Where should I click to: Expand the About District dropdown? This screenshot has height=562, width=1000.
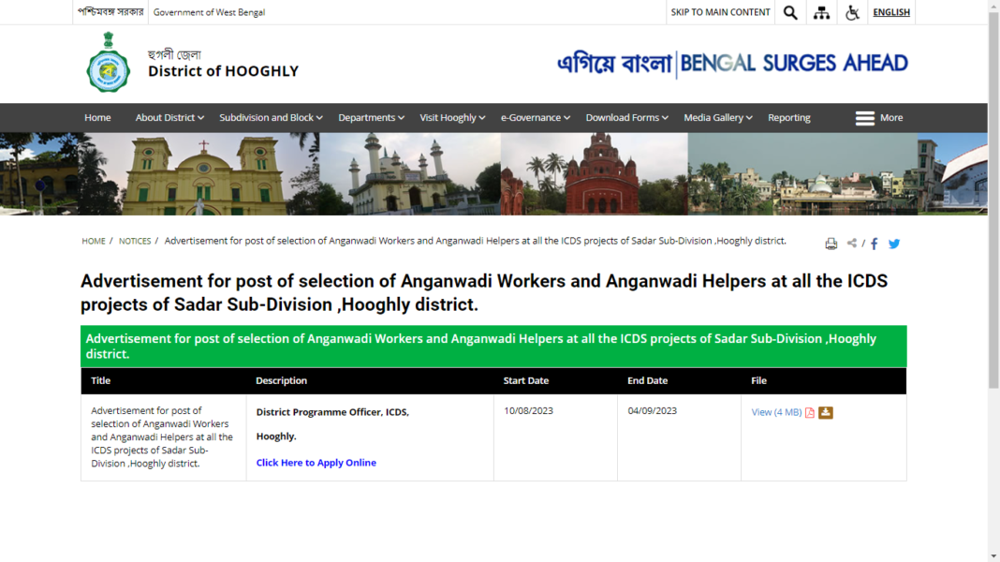click(169, 118)
